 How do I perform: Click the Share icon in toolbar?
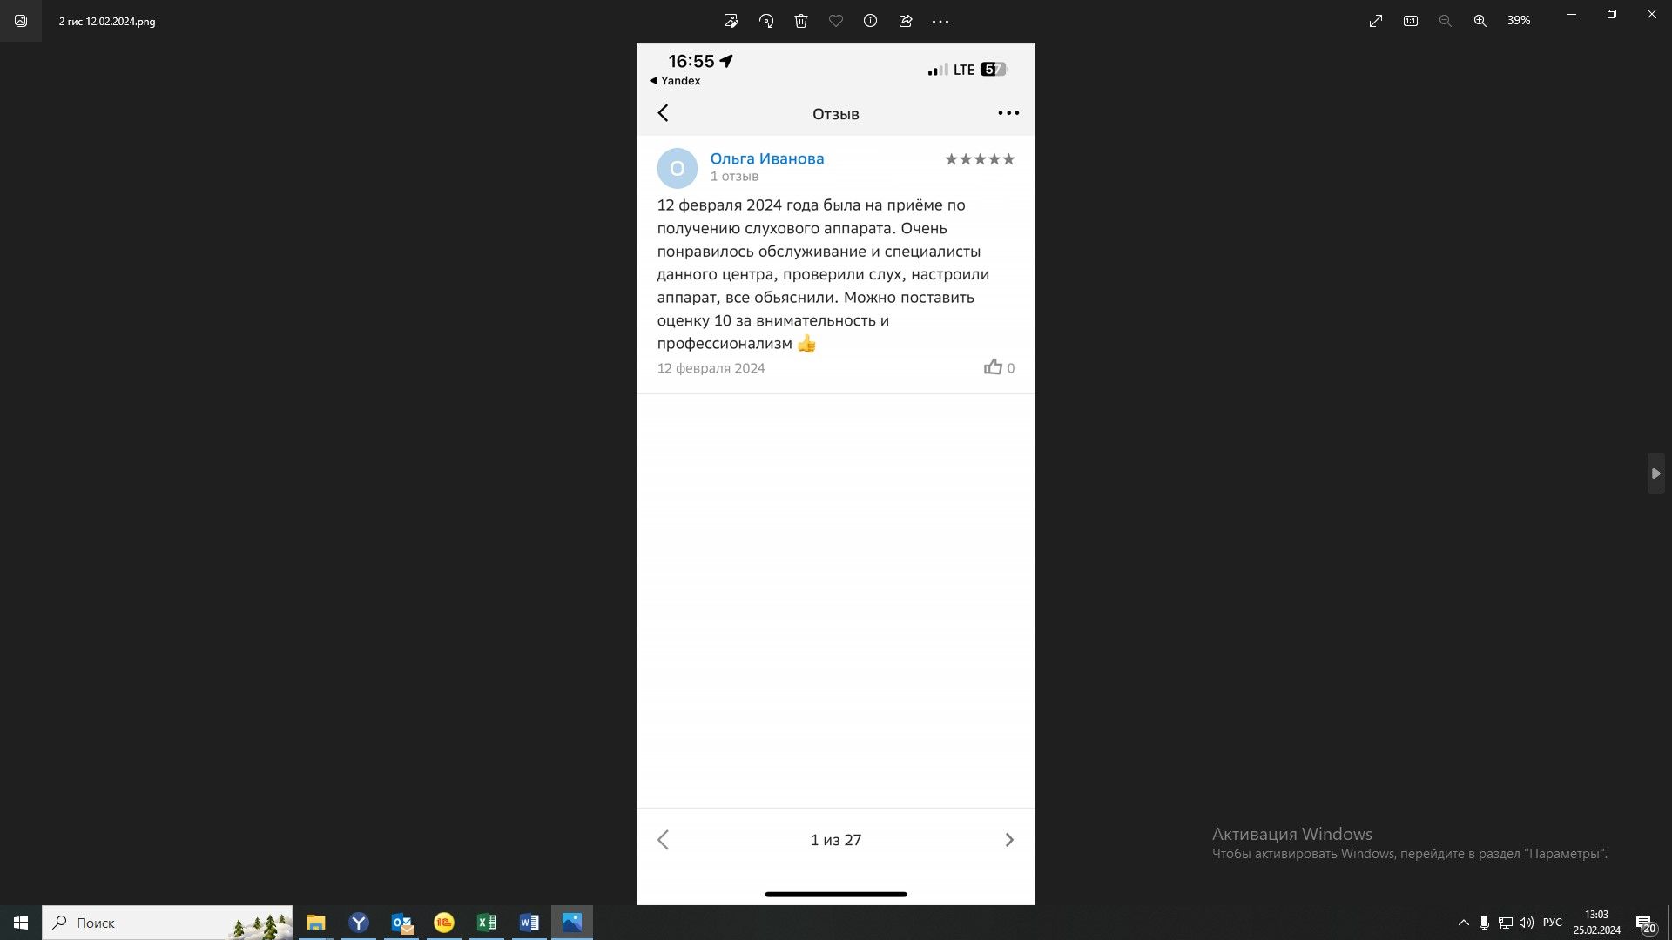(x=906, y=21)
